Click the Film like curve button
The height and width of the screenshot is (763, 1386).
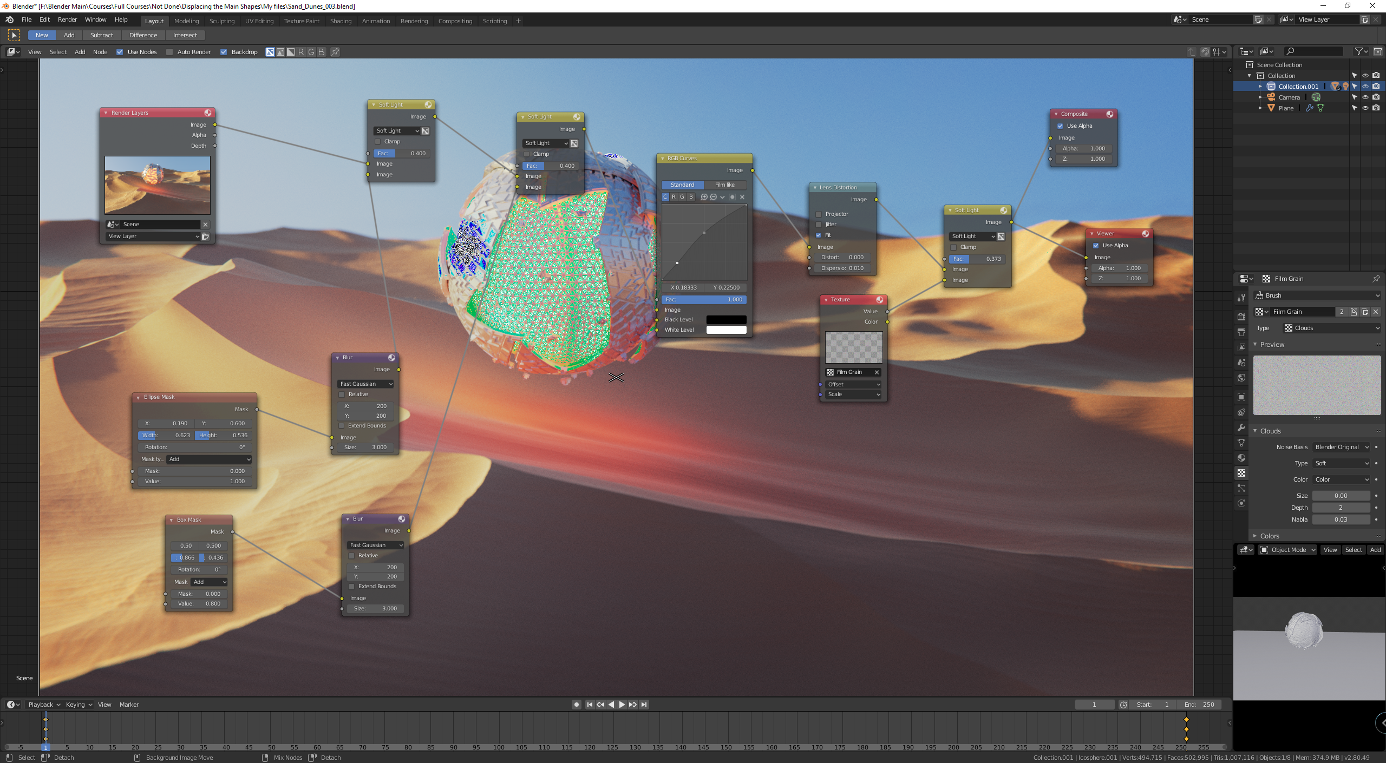[724, 185]
